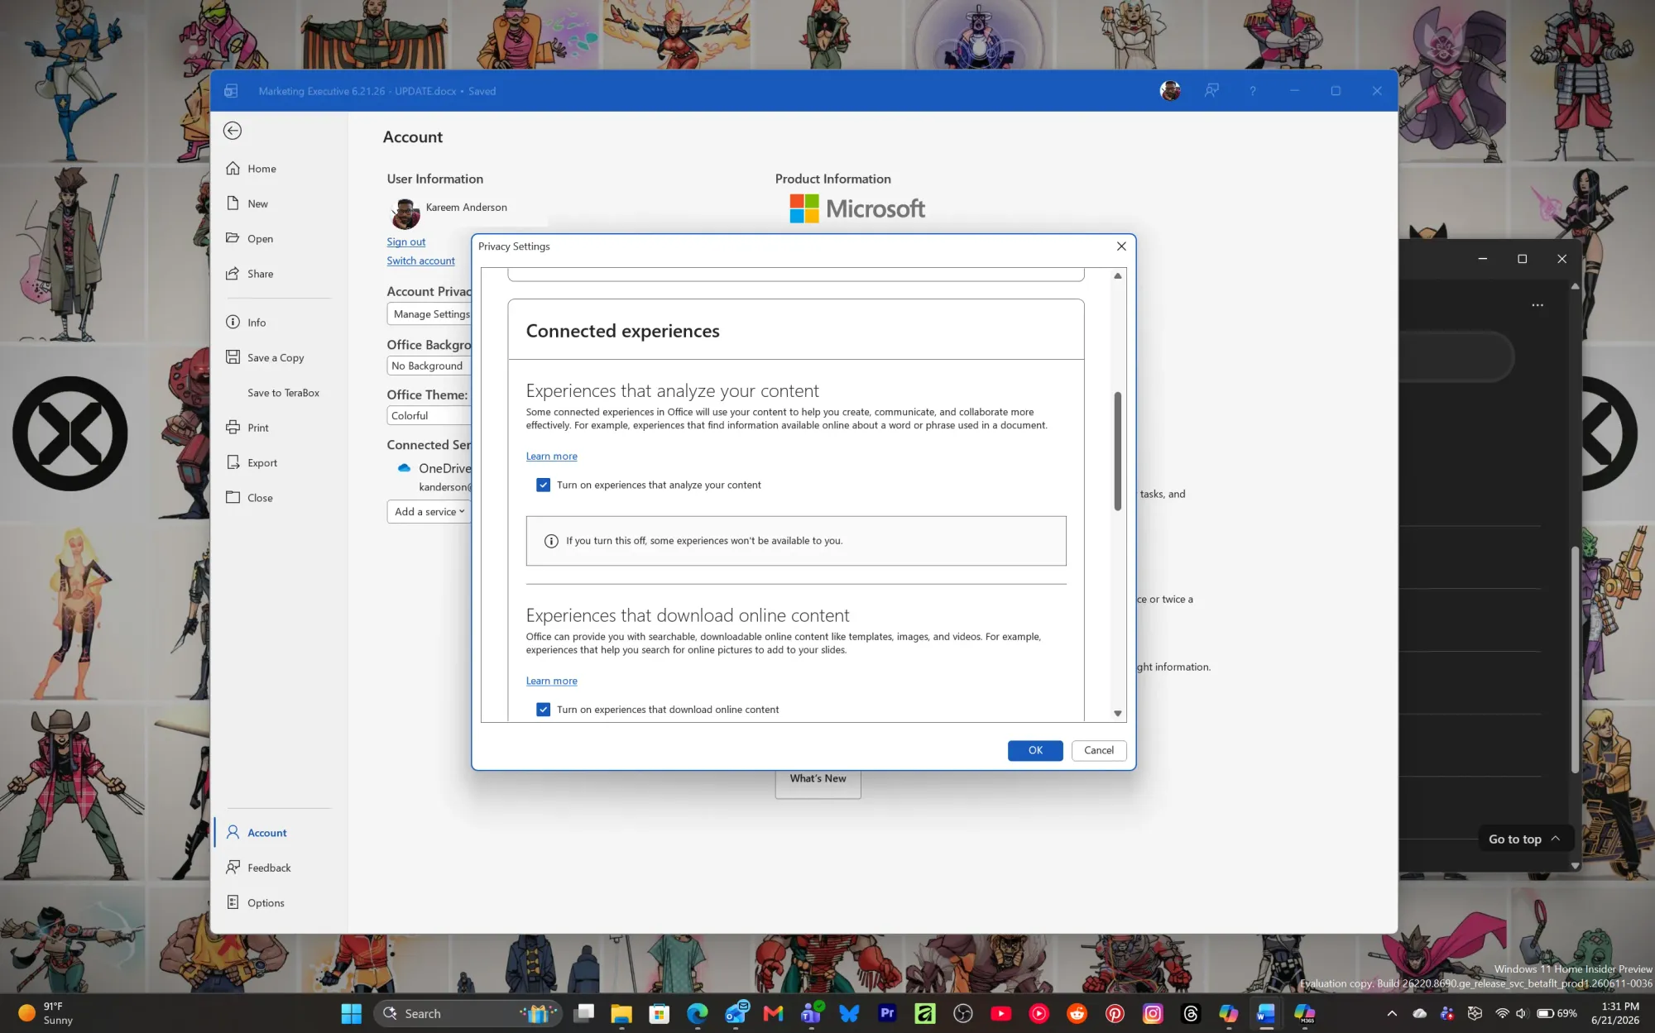
Task: Open the Windows Start menu
Action: point(352,1013)
